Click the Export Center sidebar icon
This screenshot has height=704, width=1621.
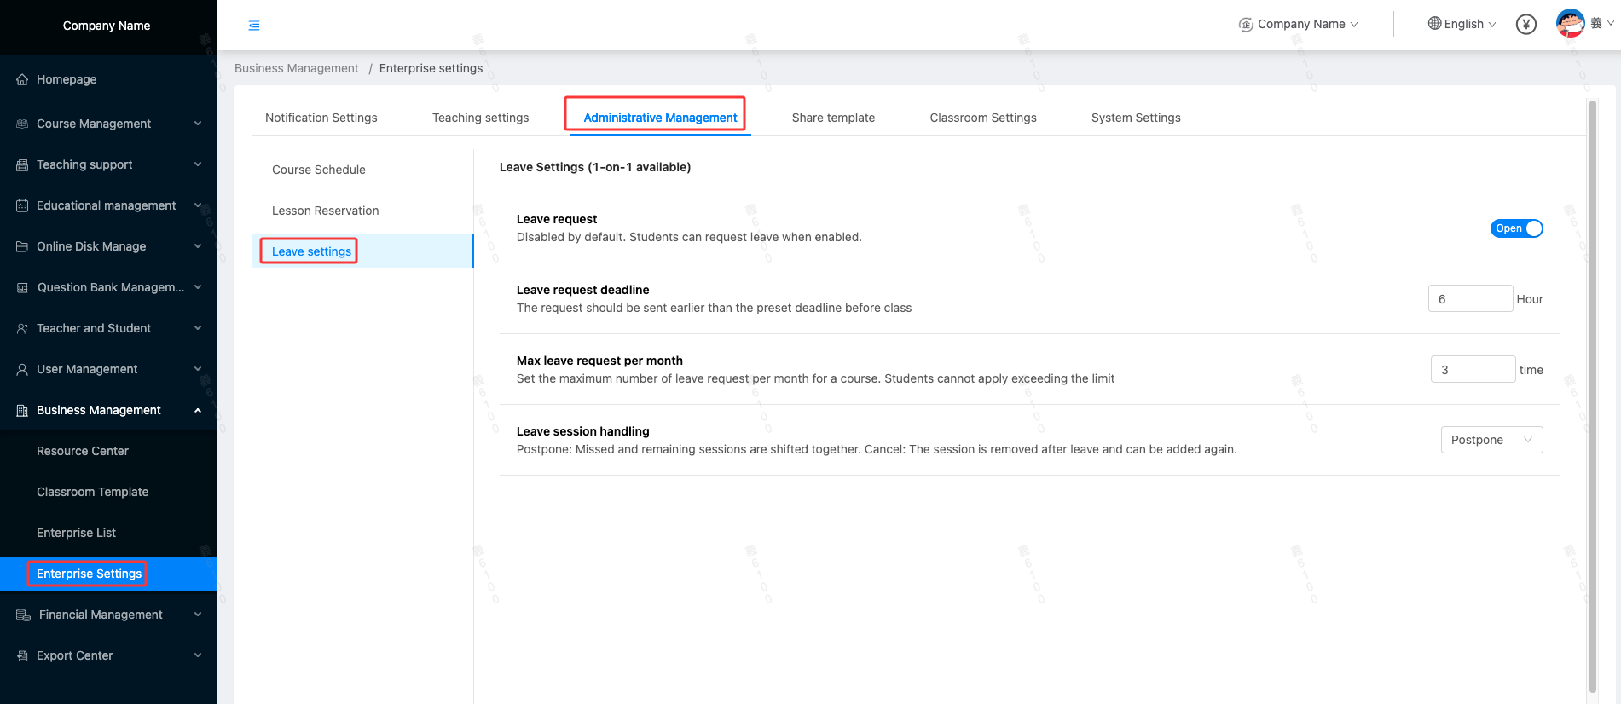[x=22, y=655]
